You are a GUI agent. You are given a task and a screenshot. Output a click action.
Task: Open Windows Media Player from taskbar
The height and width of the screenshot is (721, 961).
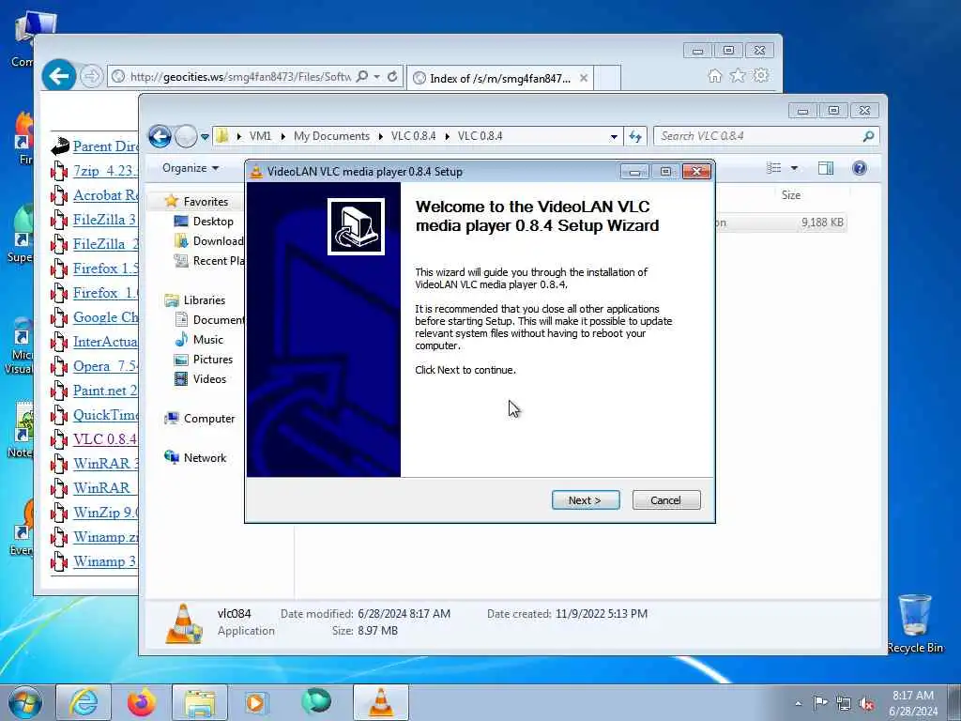tap(255, 702)
